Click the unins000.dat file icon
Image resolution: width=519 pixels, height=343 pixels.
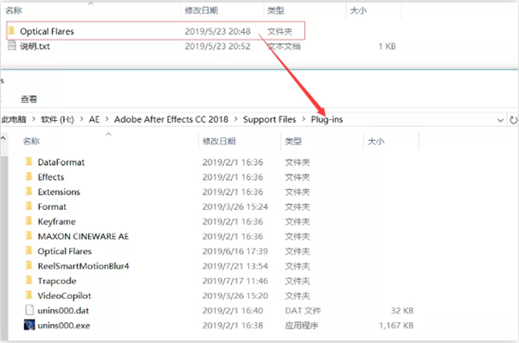point(29,310)
